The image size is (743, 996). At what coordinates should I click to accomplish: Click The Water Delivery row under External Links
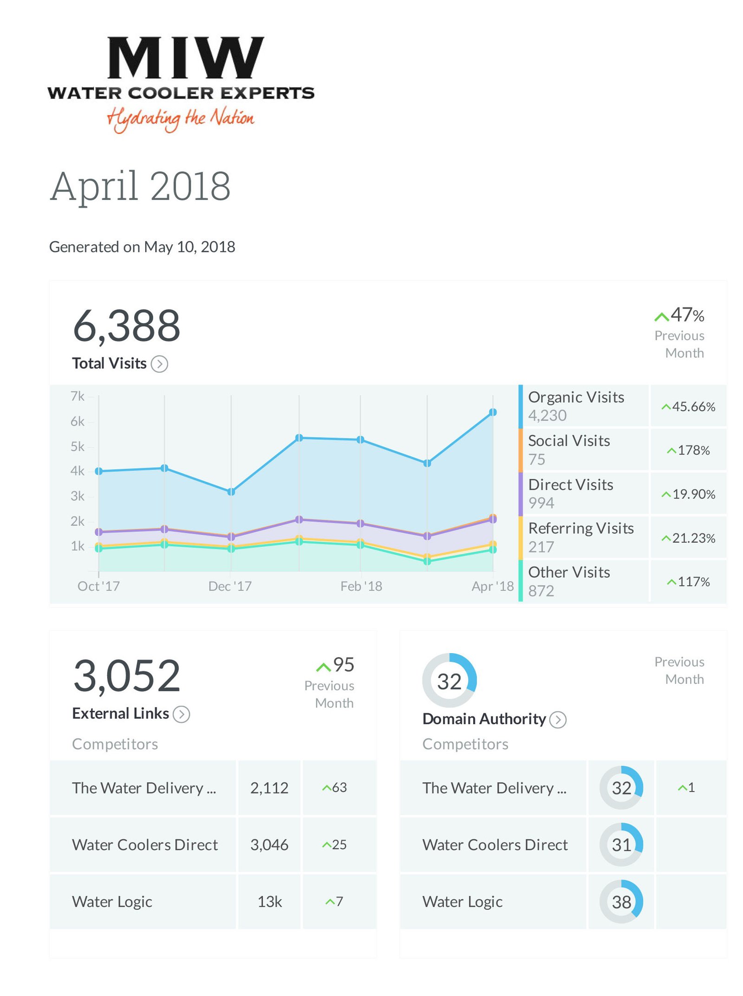pos(213,787)
